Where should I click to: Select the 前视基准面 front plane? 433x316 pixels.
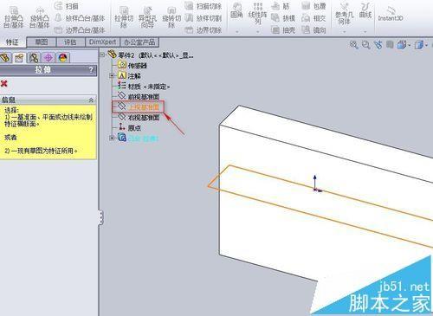[139, 96]
